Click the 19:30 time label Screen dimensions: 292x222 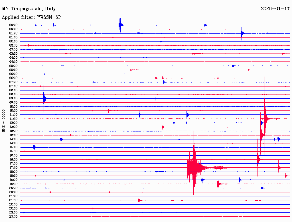tap(13, 184)
